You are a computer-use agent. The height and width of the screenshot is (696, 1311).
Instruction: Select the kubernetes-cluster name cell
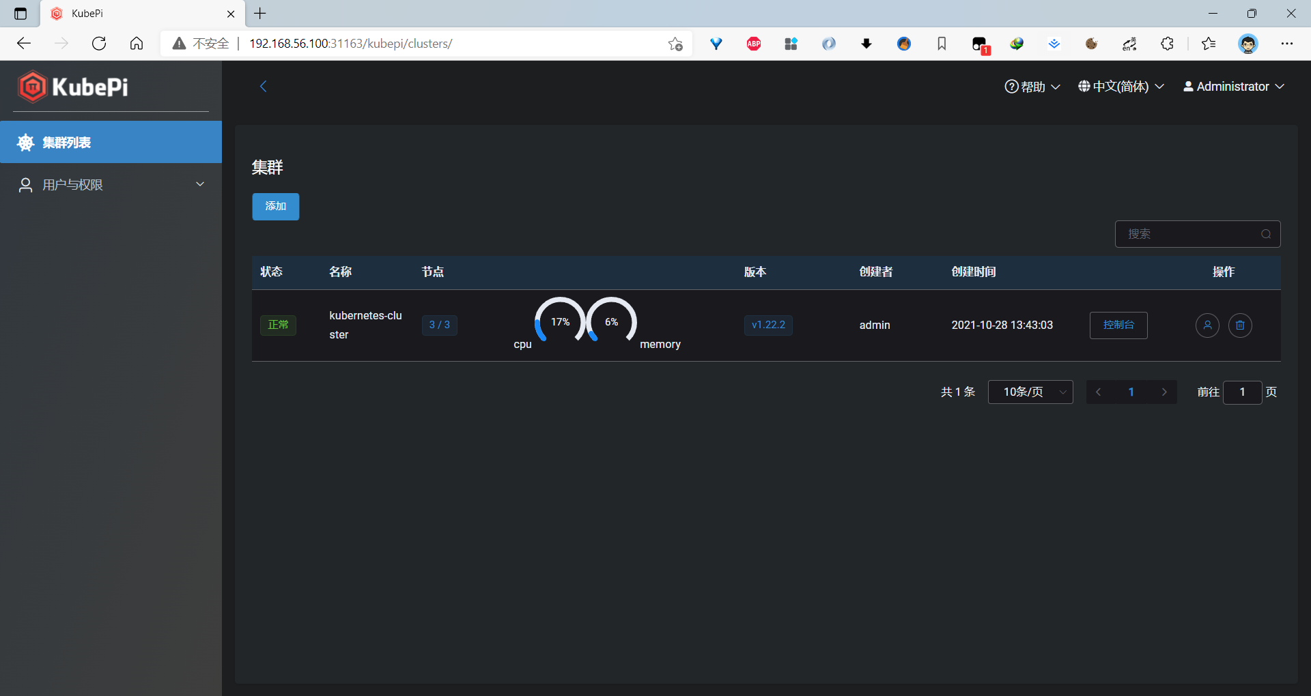[x=366, y=325]
